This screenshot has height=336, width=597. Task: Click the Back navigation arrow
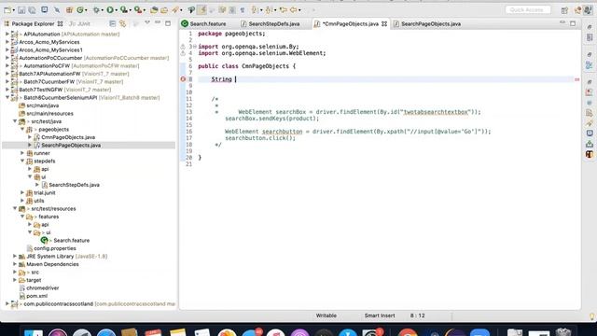(x=294, y=10)
